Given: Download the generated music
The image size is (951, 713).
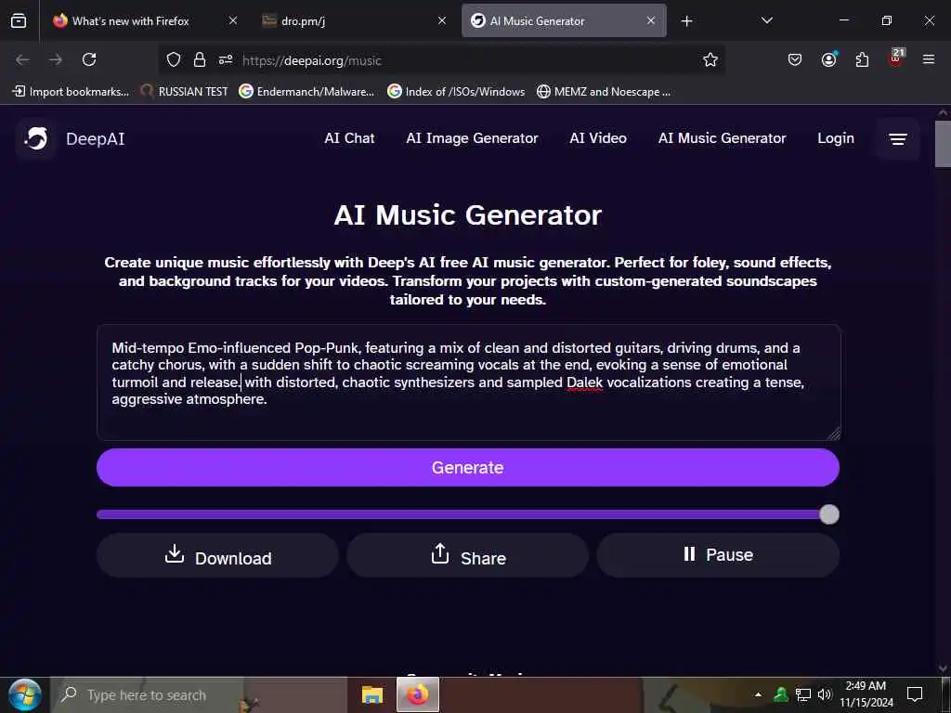Looking at the screenshot, I should coord(217,555).
